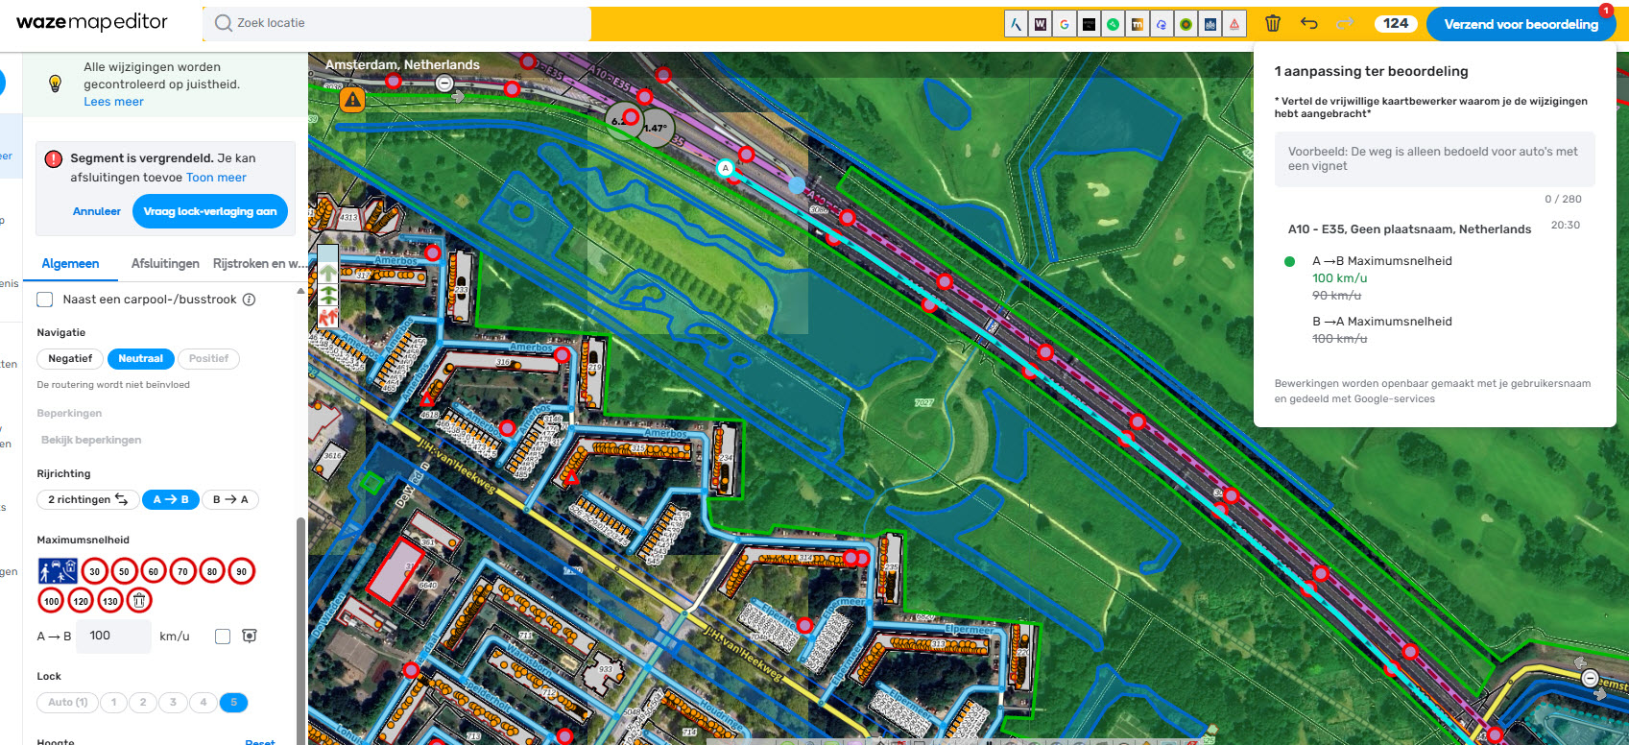This screenshot has height=745, width=1629.
Task: Set direction to '2 richtingen'
Action: [x=87, y=499]
